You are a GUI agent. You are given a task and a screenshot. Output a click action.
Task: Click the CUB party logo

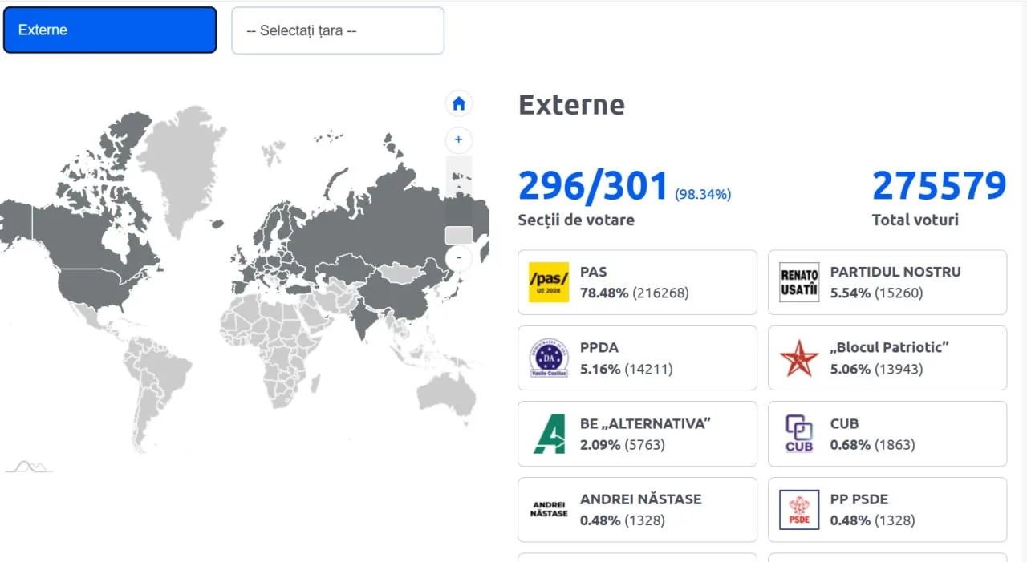(799, 434)
